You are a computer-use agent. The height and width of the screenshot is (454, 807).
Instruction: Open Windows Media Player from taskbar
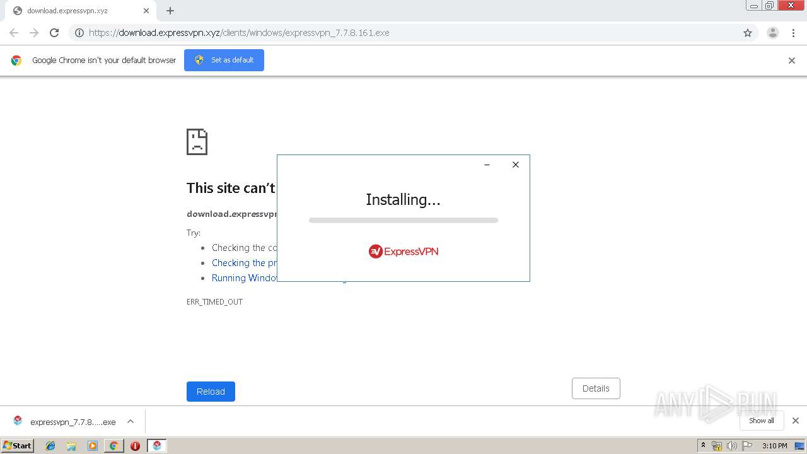coord(93,446)
